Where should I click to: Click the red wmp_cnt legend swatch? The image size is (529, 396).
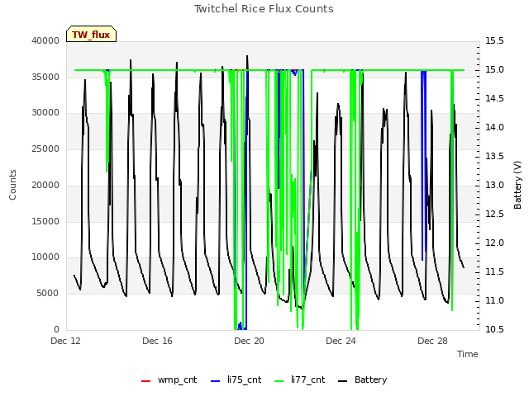click(145, 381)
